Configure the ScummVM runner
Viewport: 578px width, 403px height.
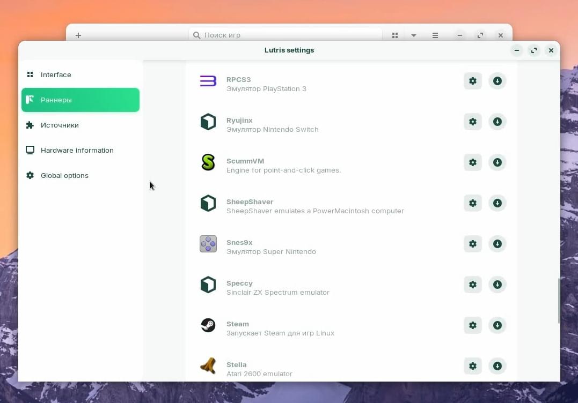[473, 162]
